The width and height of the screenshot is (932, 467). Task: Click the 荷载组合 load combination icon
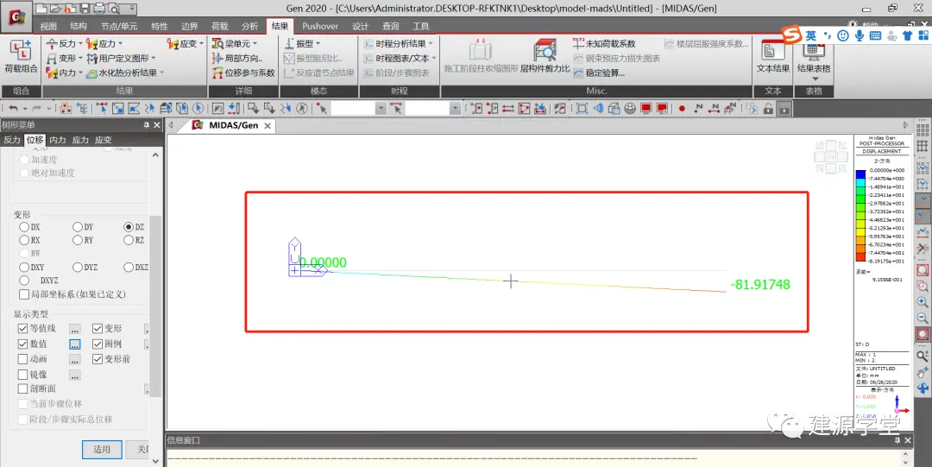point(21,58)
